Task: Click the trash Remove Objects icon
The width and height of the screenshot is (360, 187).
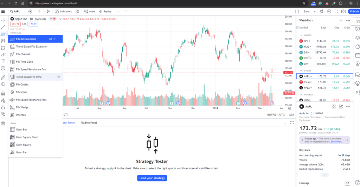Action: [3, 124]
